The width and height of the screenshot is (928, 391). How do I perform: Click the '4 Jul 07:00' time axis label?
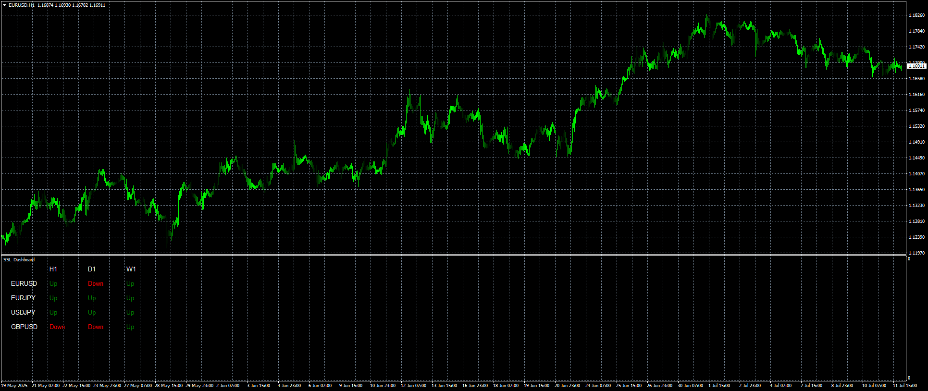tap(781, 386)
